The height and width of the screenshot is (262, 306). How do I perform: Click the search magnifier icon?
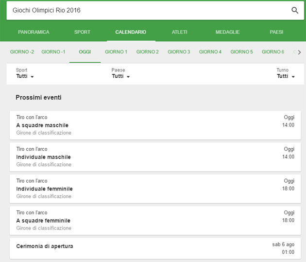294,11
